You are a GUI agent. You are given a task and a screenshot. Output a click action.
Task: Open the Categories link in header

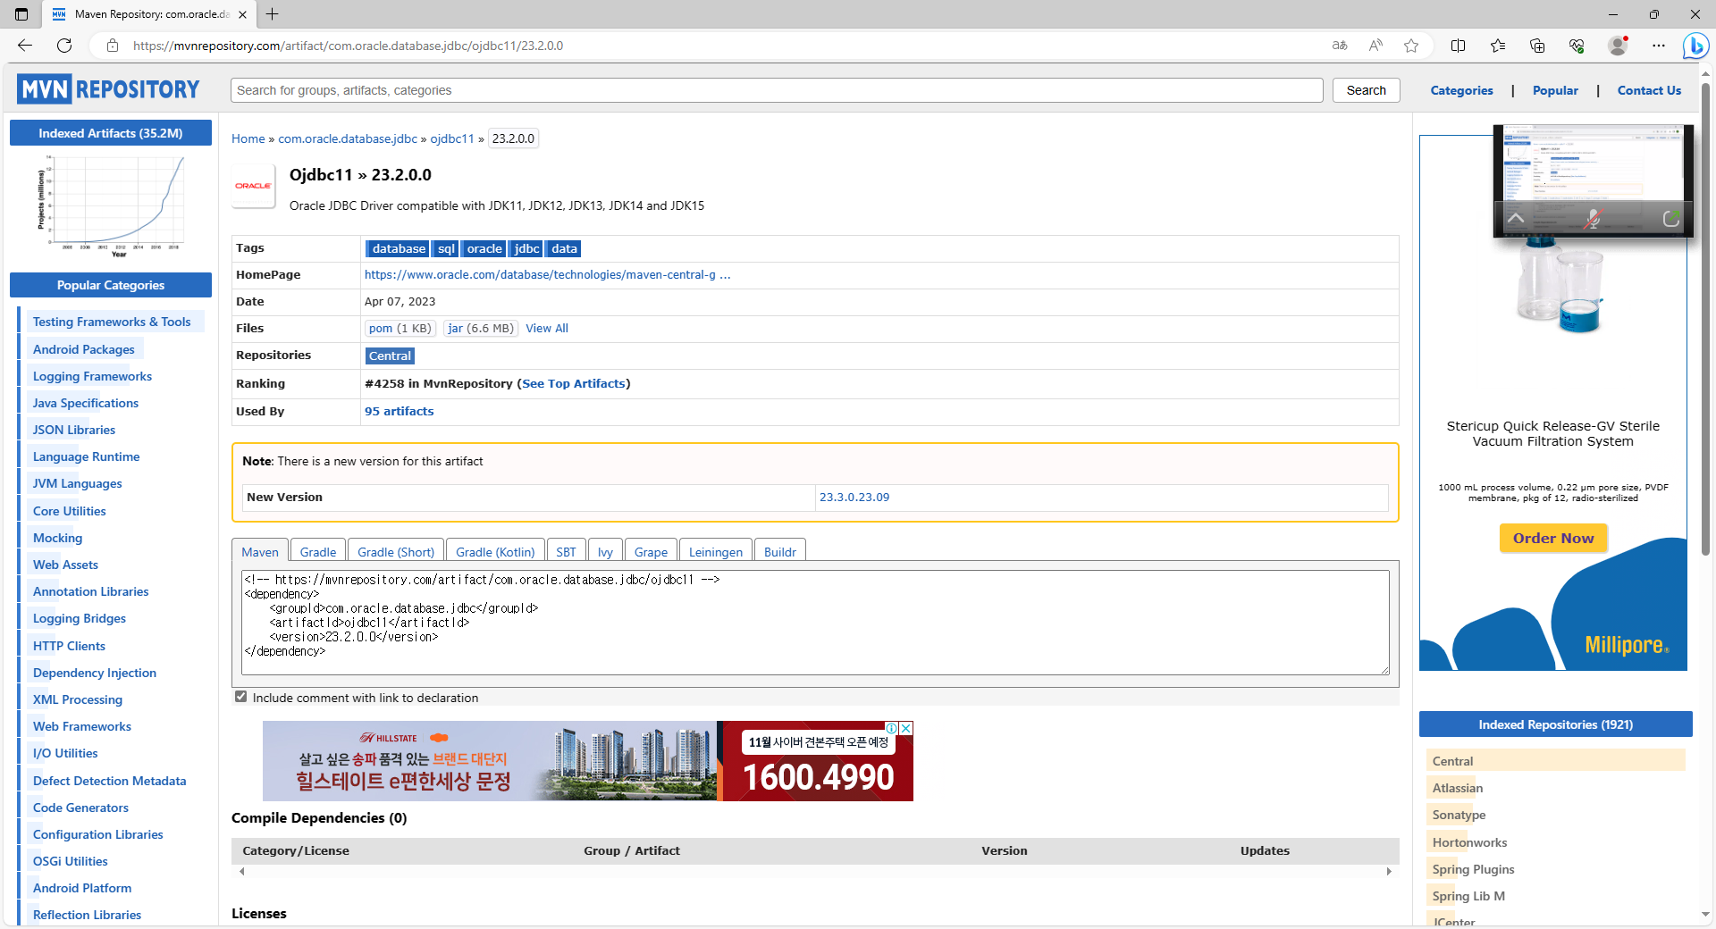click(1461, 90)
